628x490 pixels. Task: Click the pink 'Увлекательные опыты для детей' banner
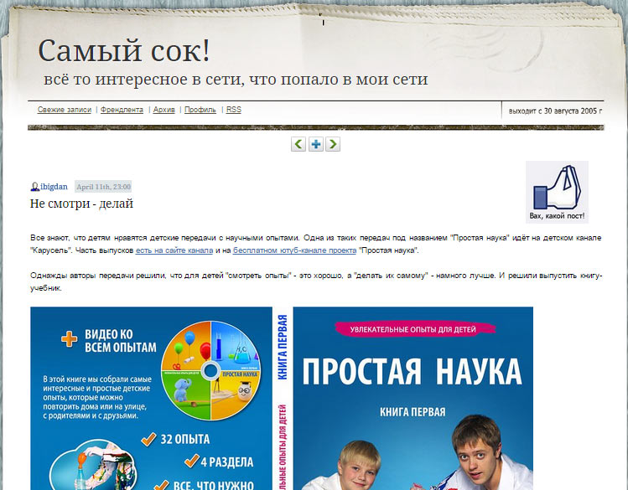[x=415, y=329]
